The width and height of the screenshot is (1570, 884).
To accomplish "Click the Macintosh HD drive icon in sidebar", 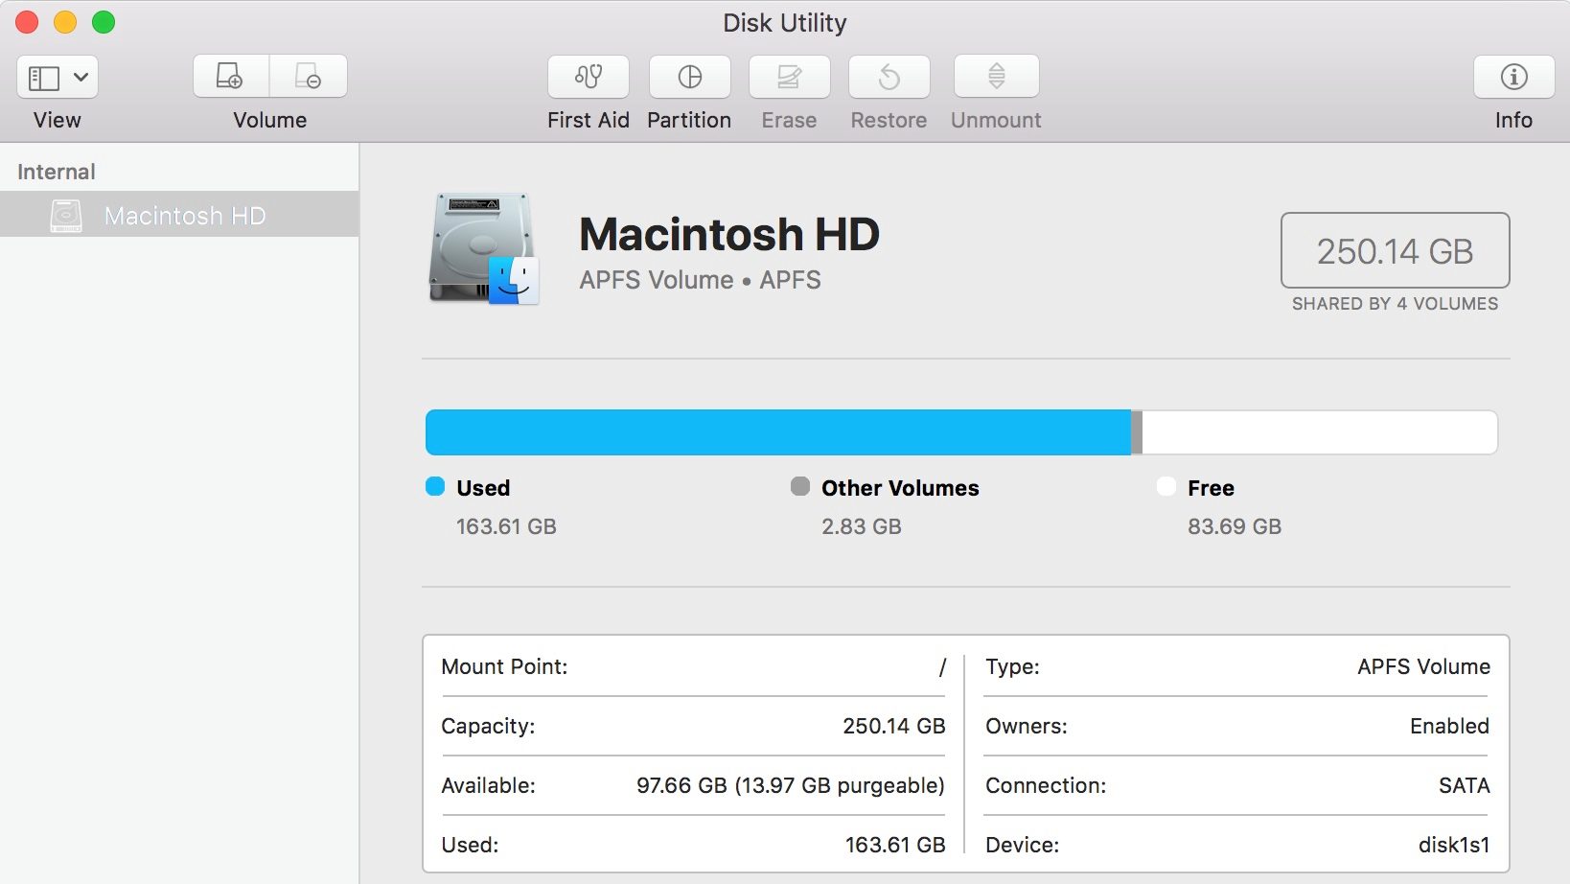I will 66,215.
